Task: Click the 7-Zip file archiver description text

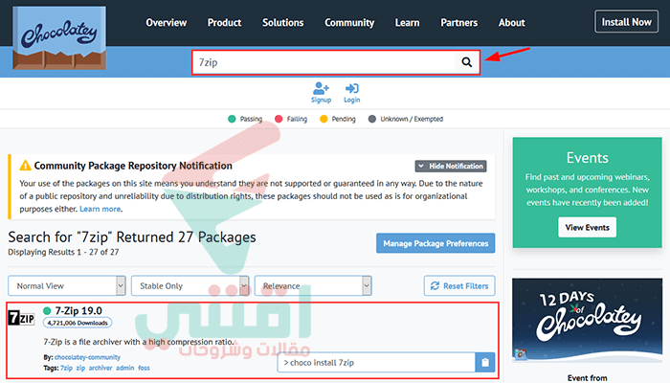Action: (139, 342)
